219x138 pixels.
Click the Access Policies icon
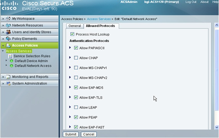point(8,45)
